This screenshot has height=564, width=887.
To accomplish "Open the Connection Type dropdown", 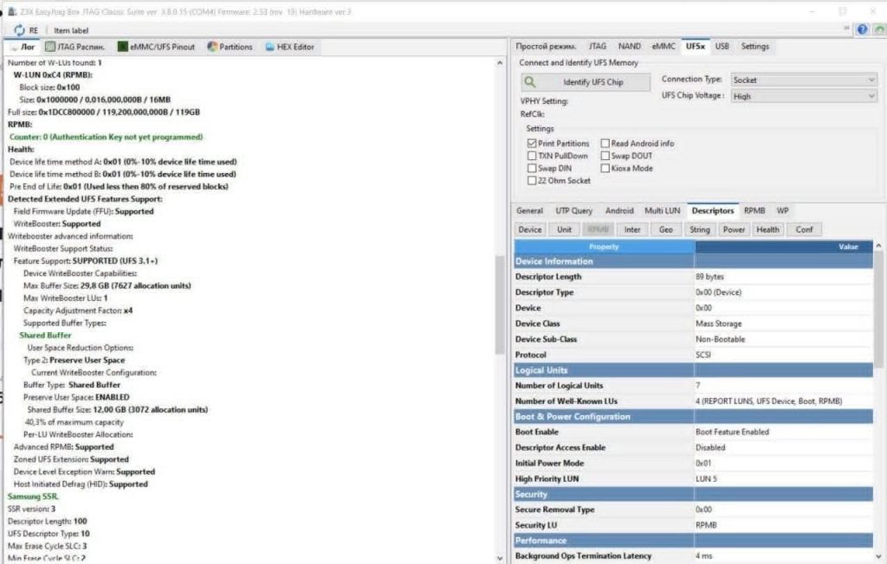I will pos(804,80).
